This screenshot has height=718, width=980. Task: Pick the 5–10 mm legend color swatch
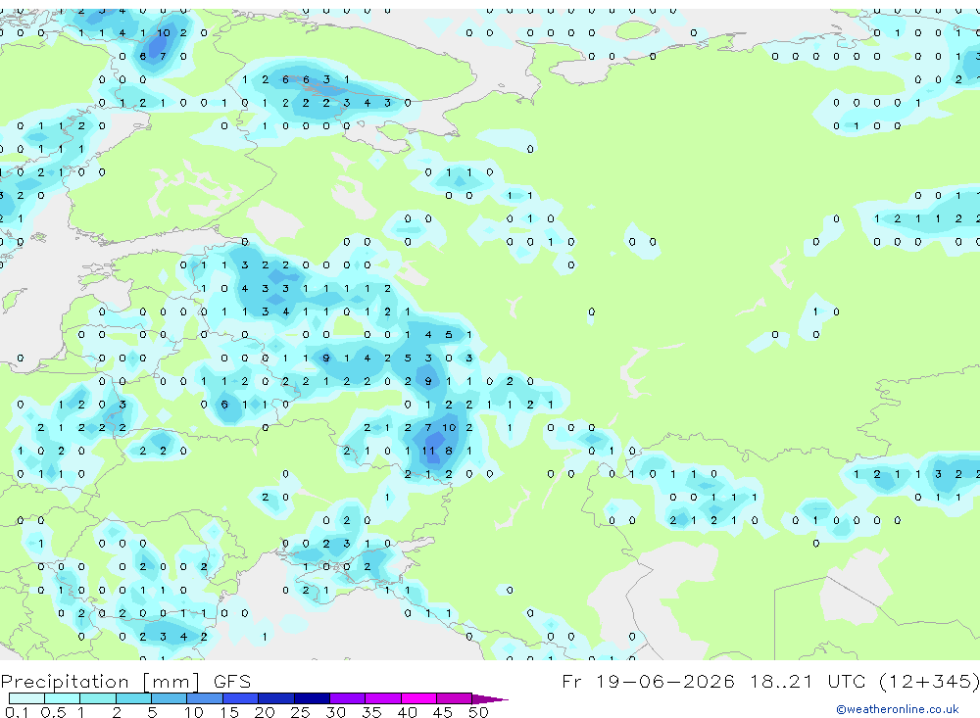[169, 698]
